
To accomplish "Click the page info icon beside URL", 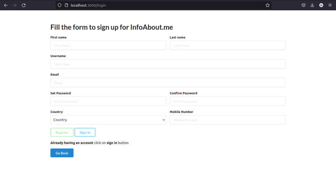I will coord(66,5).
